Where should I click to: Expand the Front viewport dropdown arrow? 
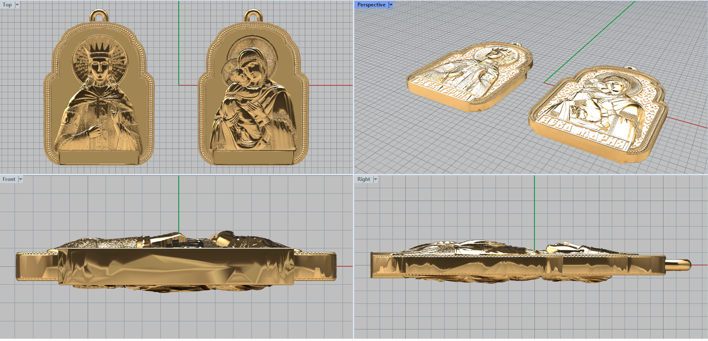[x=20, y=179]
